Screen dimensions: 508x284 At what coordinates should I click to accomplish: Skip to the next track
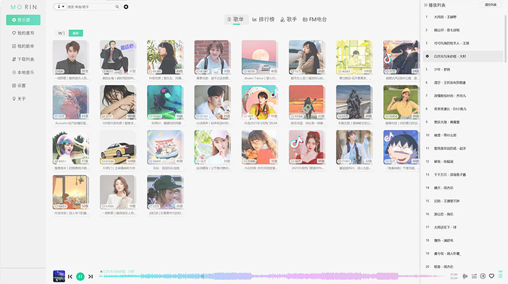point(91,276)
